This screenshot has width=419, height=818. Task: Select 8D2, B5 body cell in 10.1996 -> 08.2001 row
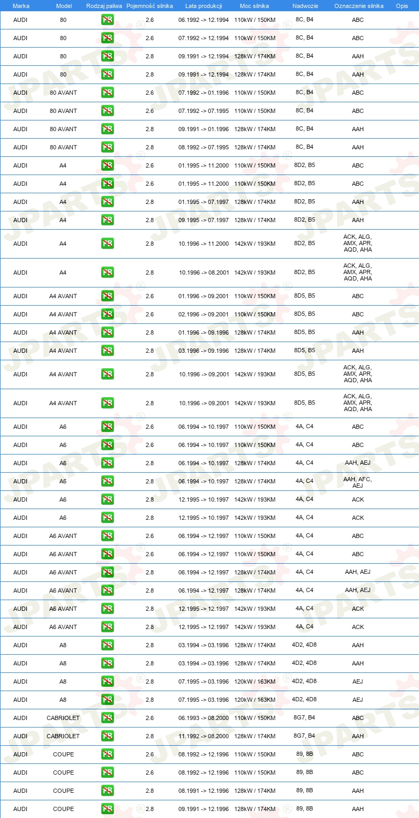(304, 272)
